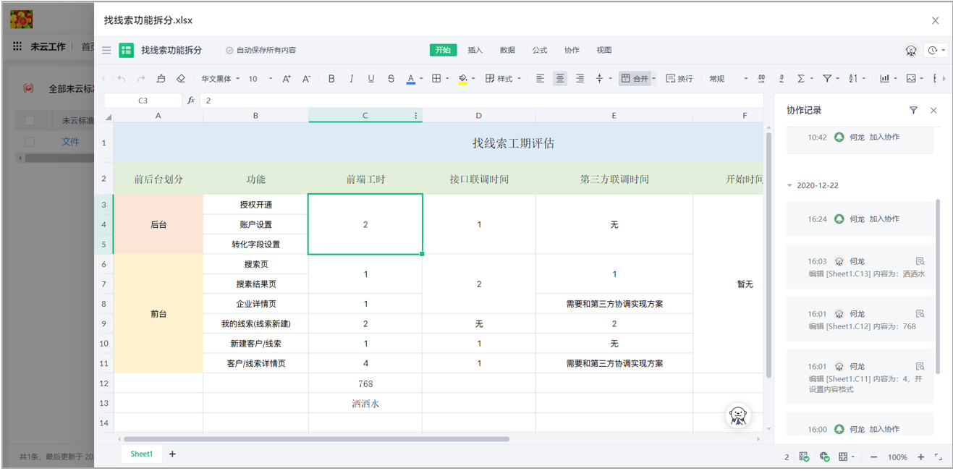Click the 换行 wrap text button
Image resolution: width=953 pixels, height=471 pixels.
coord(679,79)
